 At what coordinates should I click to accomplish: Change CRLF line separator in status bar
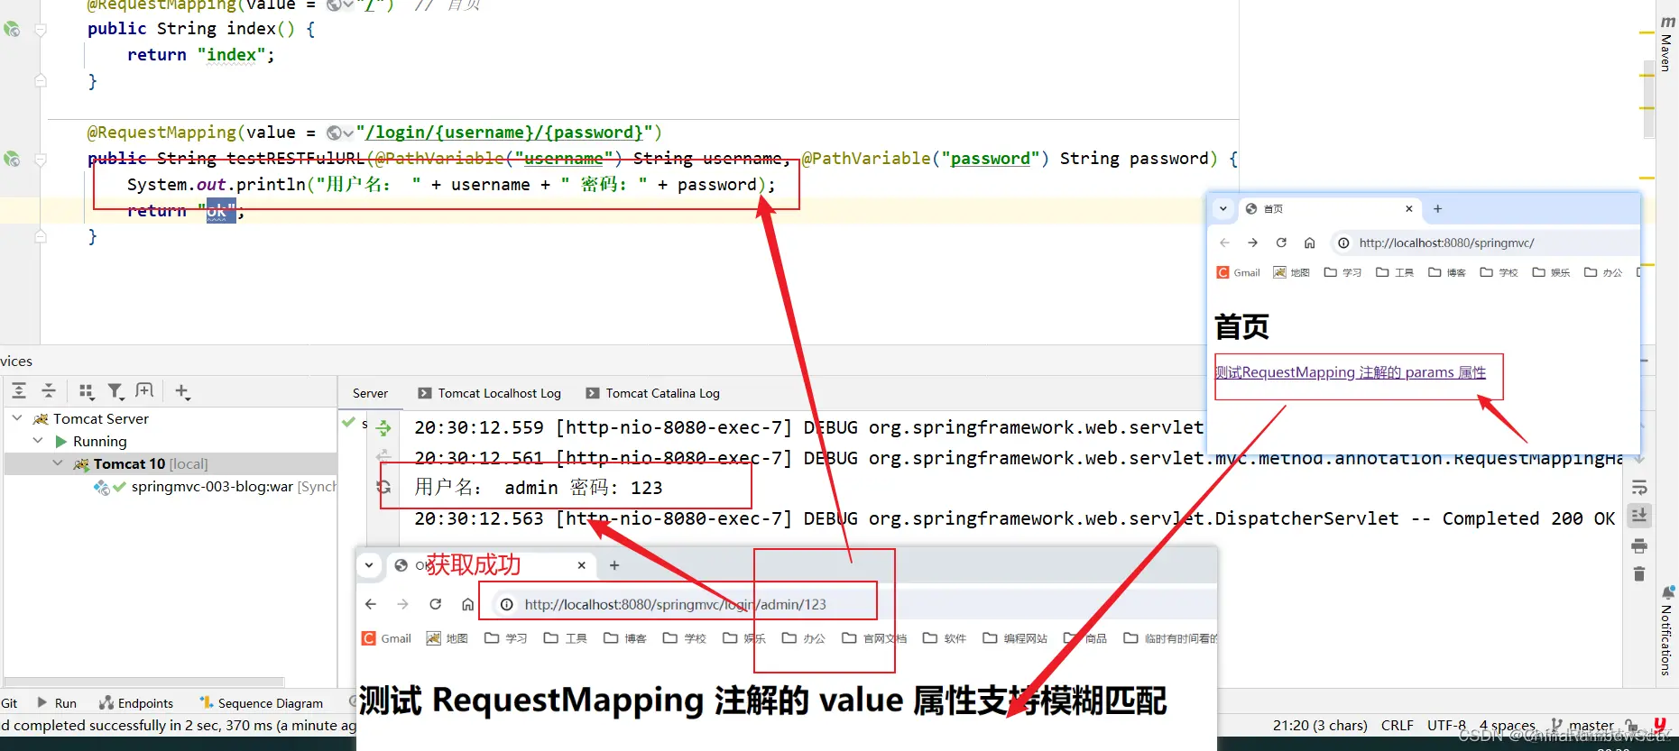point(1398,725)
